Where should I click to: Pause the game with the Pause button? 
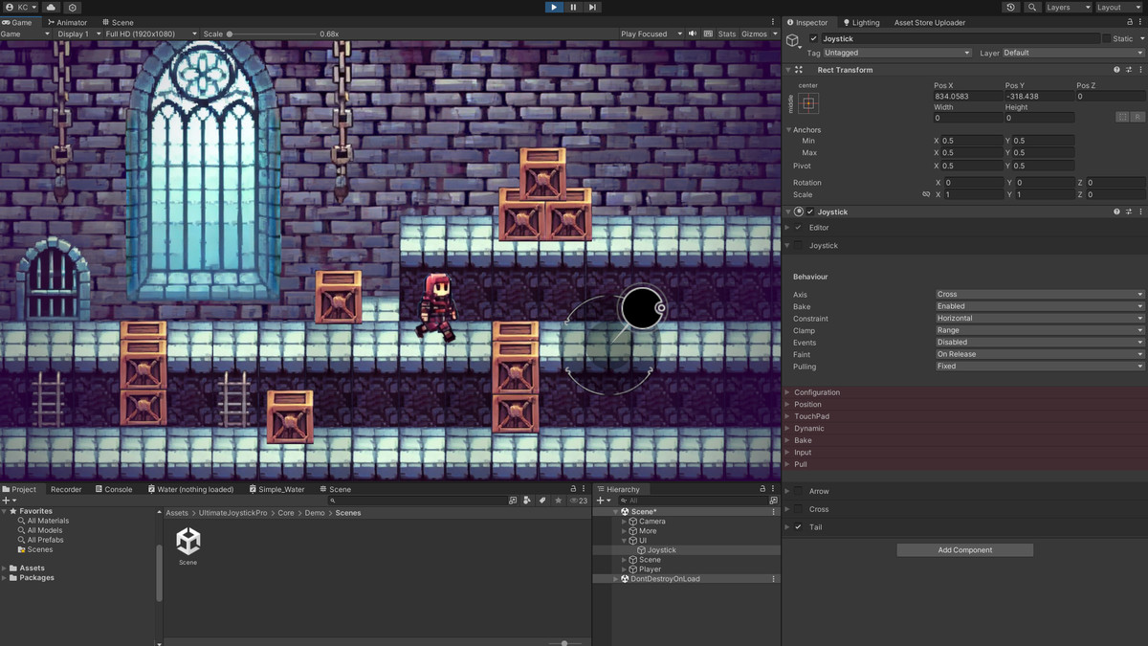point(573,8)
